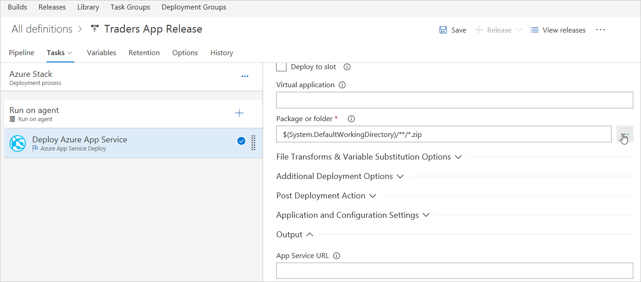Switch to the Options tab

pyautogui.click(x=185, y=53)
